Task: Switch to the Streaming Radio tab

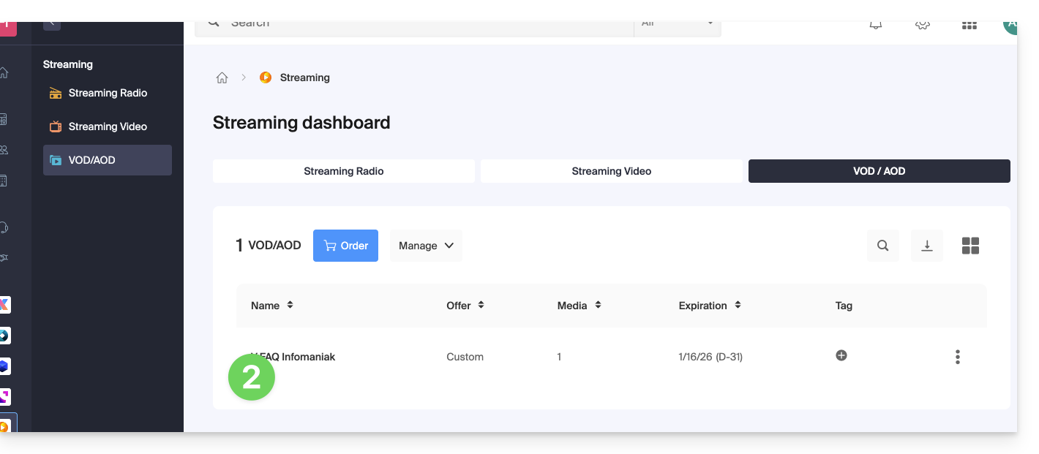Action: pos(344,171)
